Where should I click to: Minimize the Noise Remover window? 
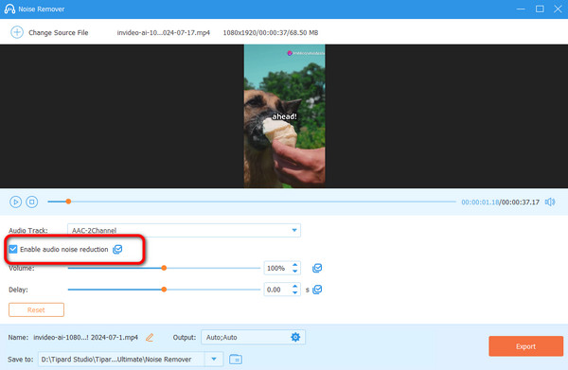coord(521,9)
